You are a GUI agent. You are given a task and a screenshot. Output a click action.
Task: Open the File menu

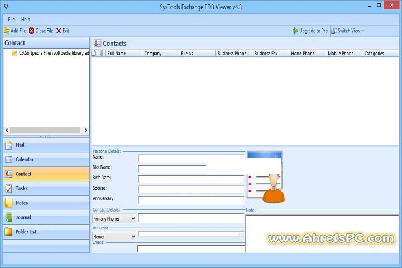point(11,20)
